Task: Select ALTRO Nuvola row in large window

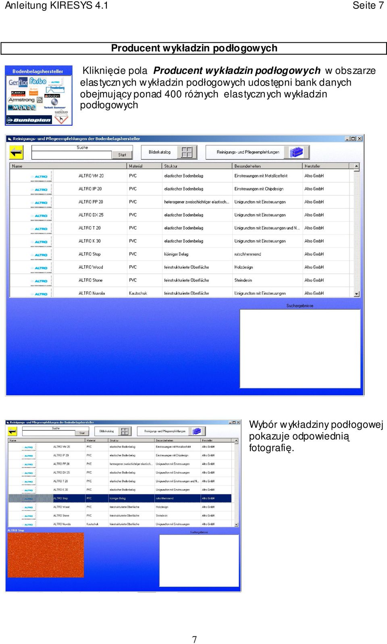Action: coord(181,293)
